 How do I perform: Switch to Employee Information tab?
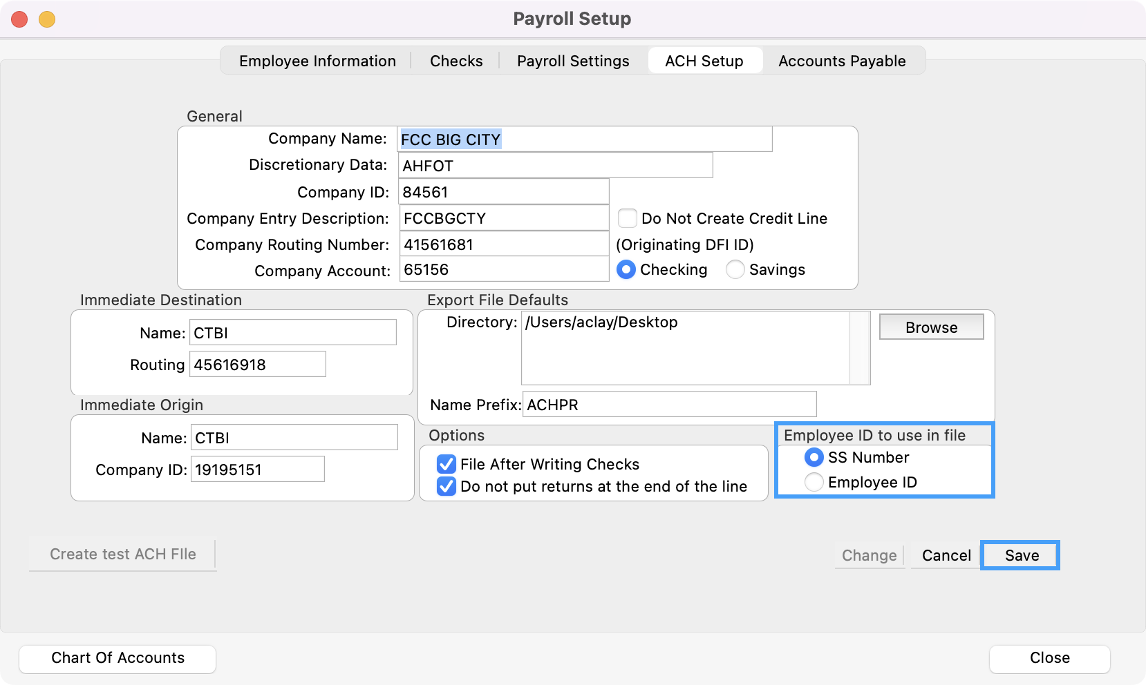click(x=317, y=61)
